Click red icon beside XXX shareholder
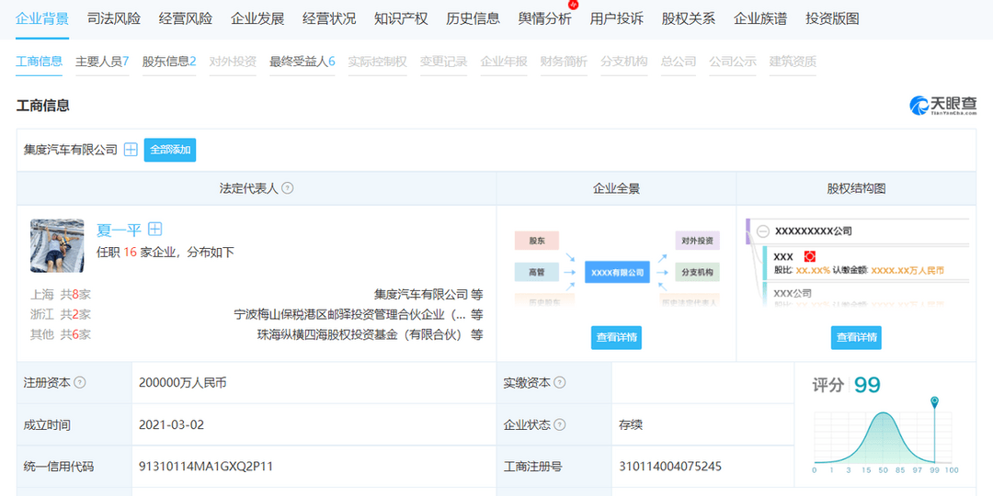This screenshot has height=496, width=993. (x=809, y=256)
